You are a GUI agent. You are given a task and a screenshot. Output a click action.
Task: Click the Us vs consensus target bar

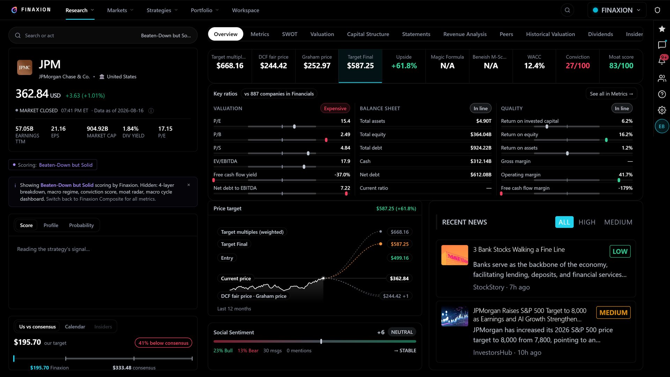pyautogui.click(x=103, y=358)
